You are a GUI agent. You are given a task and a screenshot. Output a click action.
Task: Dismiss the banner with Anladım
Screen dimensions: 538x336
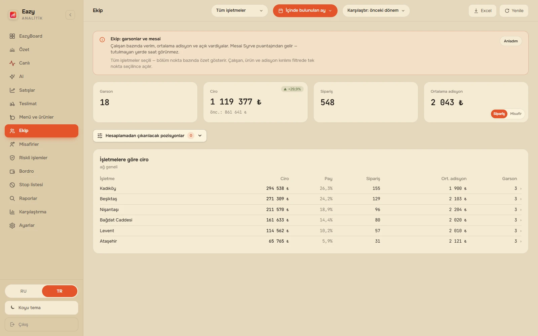511,41
